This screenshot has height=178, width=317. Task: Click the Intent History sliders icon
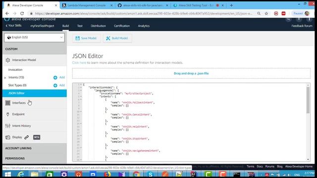tap(8, 126)
